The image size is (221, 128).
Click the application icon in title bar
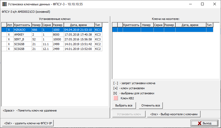coord(4,4)
